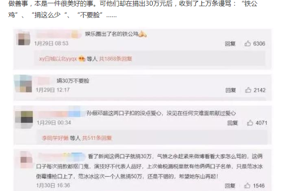Reply to the 1月29日 08:53 comment
The height and width of the screenshot is (191, 285).
point(230,44)
